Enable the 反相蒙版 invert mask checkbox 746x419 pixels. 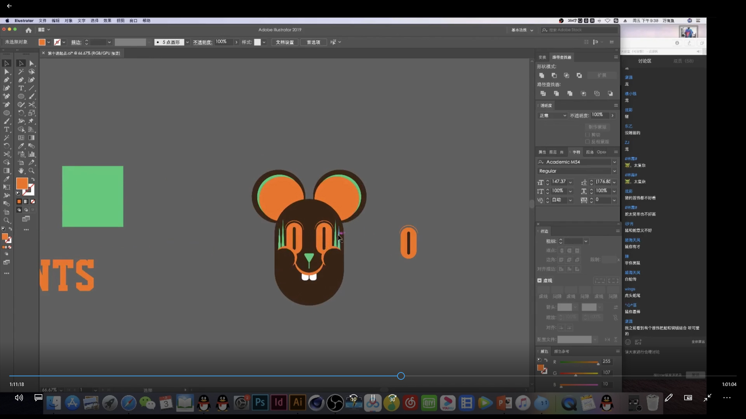point(587,142)
